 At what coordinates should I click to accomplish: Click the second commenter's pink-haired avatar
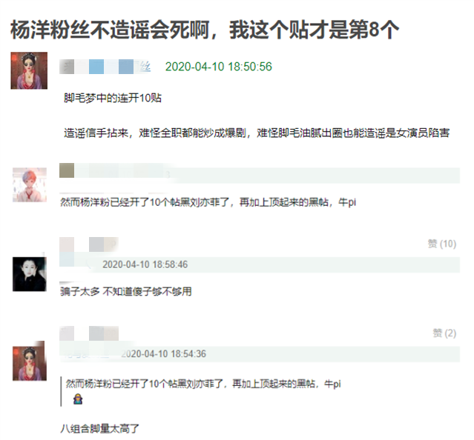pos(30,184)
